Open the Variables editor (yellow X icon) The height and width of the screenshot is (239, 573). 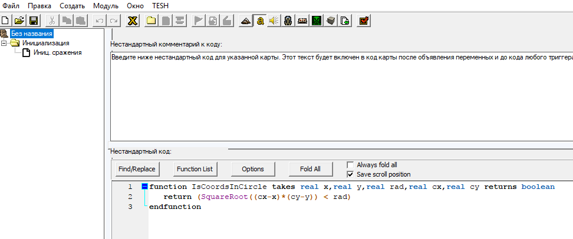[x=133, y=21]
